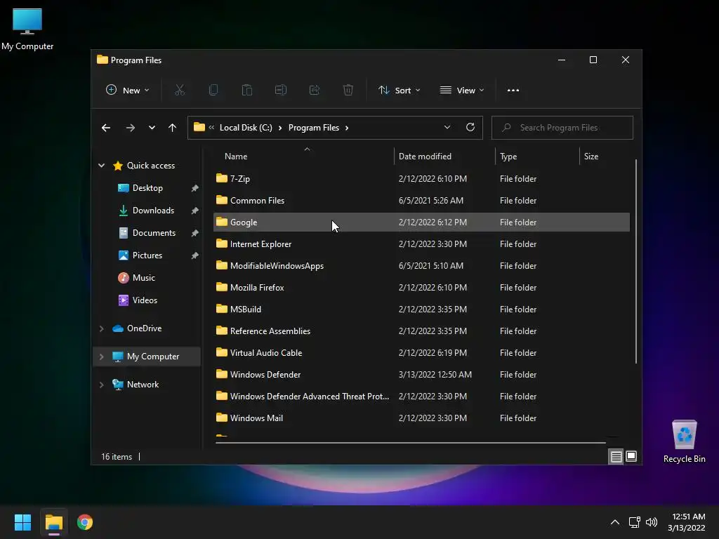Expand the My Computer tree node
The image size is (719, 539).
coord(101,357)
